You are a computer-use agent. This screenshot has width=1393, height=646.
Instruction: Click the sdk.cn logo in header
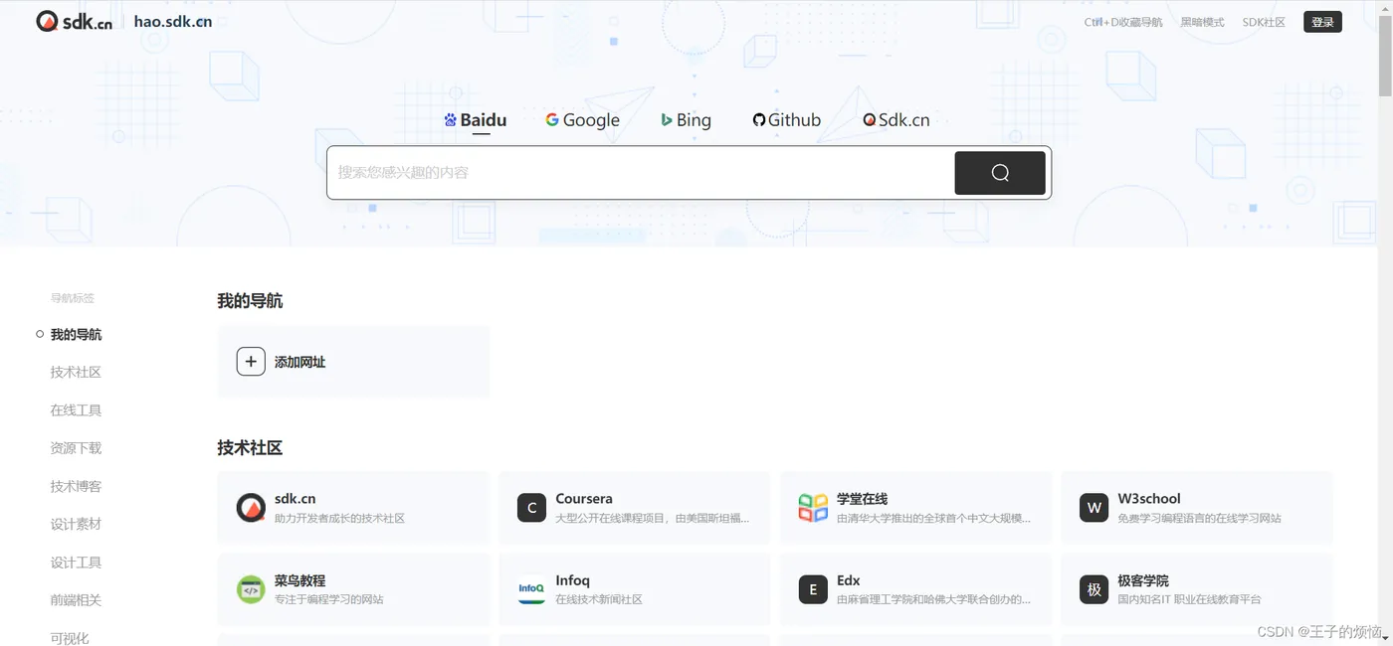[74, 21]
